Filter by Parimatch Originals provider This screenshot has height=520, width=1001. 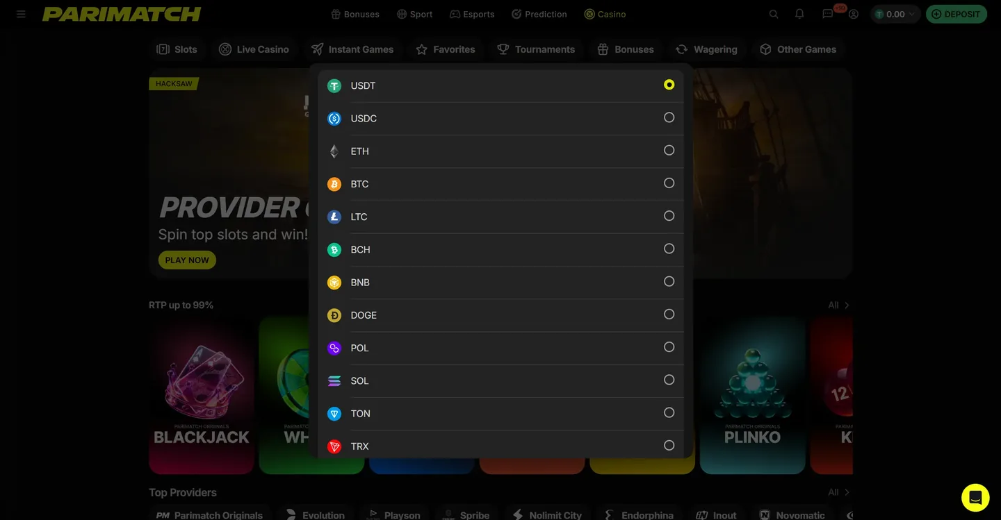tap(209, 515)
